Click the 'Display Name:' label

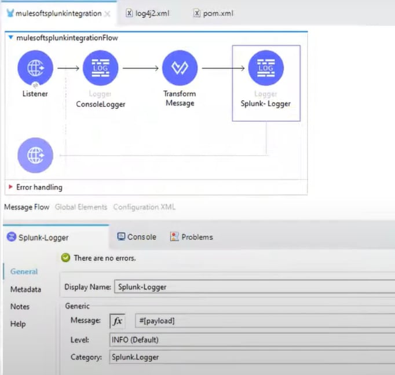[x=87, y=287]
